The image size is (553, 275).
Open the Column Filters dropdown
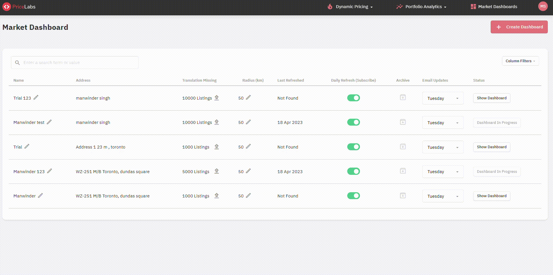click(520, 61)
